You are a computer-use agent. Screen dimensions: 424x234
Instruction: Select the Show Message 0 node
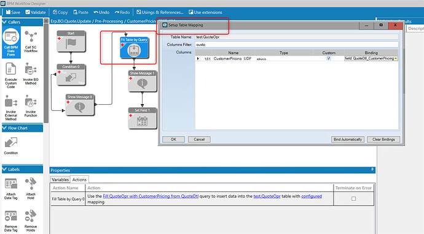80,105
